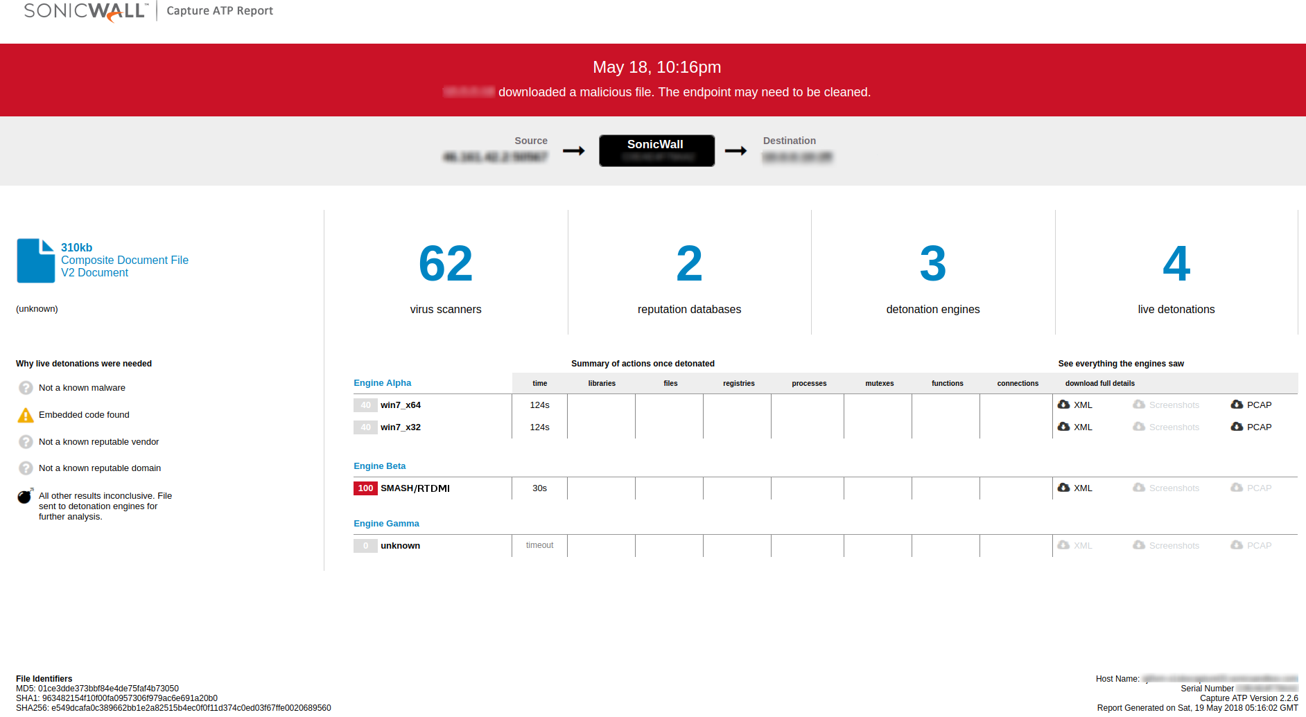This screenshot has height=717, width=1306.
Task: Click the blue document file icon
Action: (36, 260)
